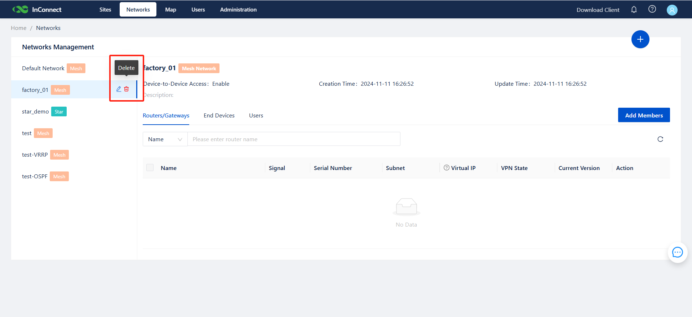Image resolution: width=692 pixels, height=317 pixels.
Task: Click the Download Client link
Action: click(x=598, y=10)
